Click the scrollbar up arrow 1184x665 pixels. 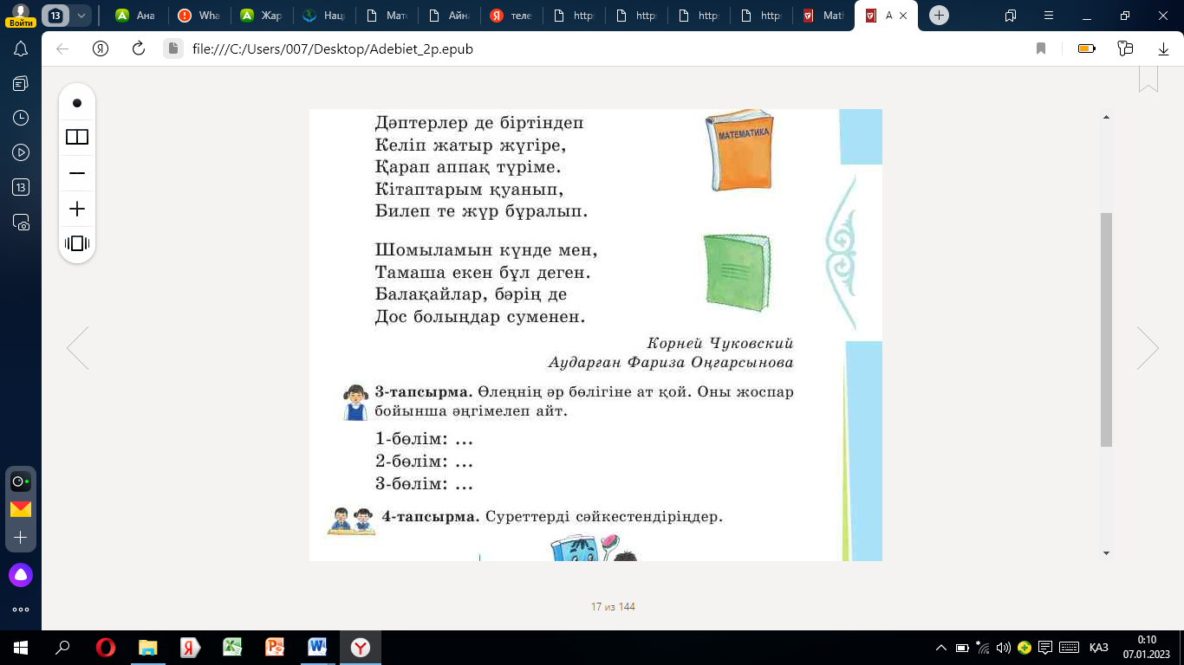(x=1106, y=117)
